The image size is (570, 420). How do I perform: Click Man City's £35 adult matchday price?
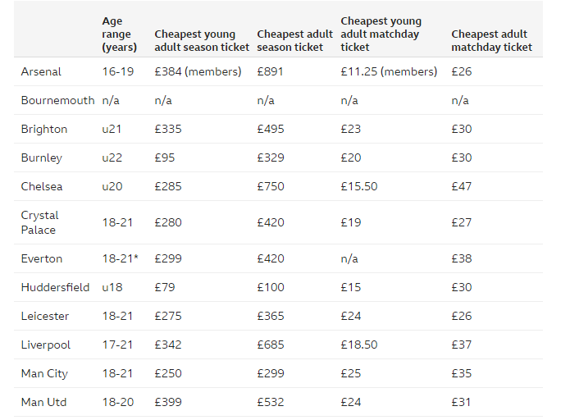461,373
